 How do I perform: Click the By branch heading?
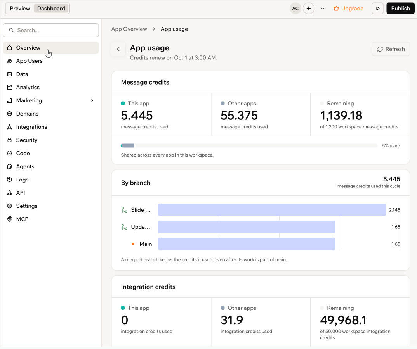(136, 183)
